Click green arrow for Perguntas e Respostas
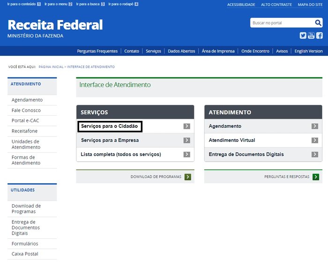 316,177
